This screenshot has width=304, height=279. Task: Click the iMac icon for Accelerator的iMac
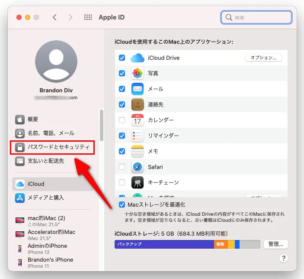[20, 234]
